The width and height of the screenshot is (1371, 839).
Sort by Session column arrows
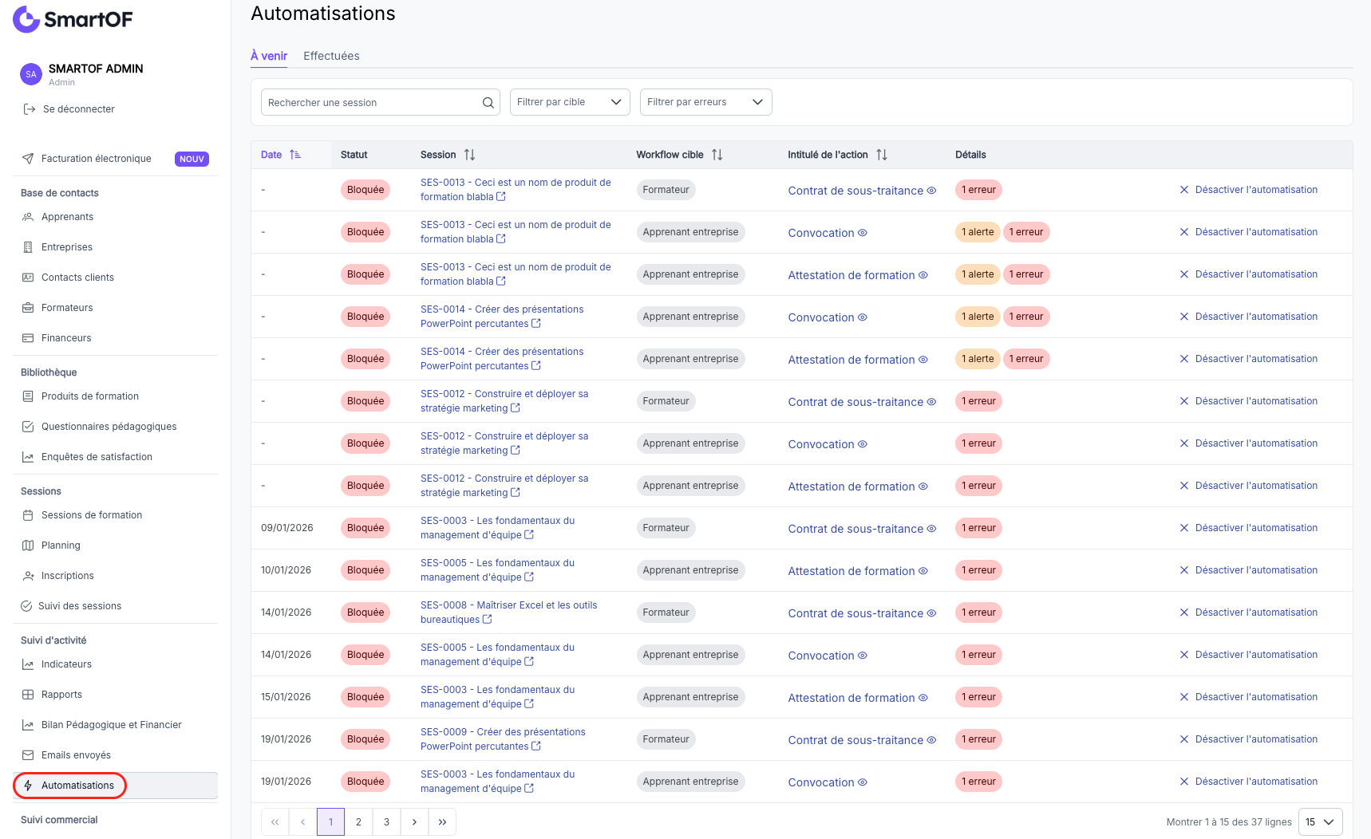[469, 155]
